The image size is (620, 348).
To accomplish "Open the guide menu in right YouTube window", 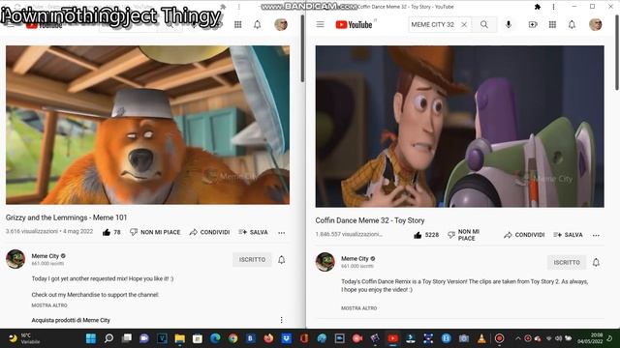I will click(x=321, y=24).
